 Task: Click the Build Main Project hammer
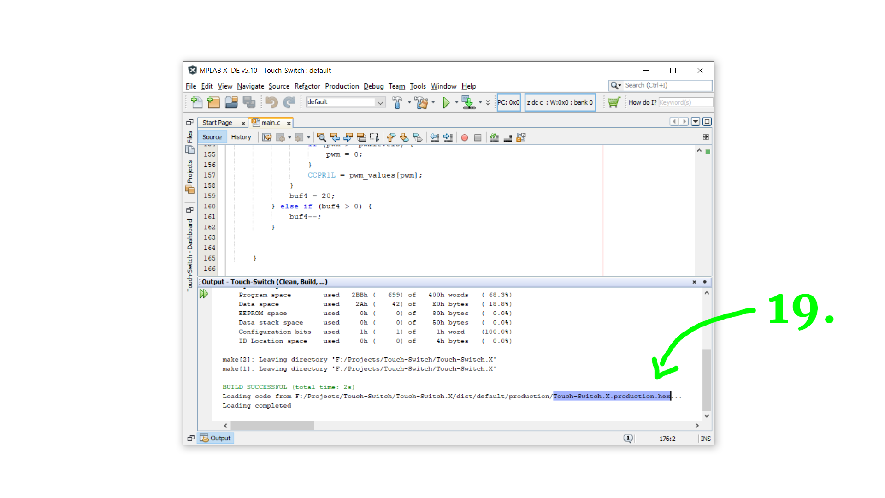coord(397,102)
